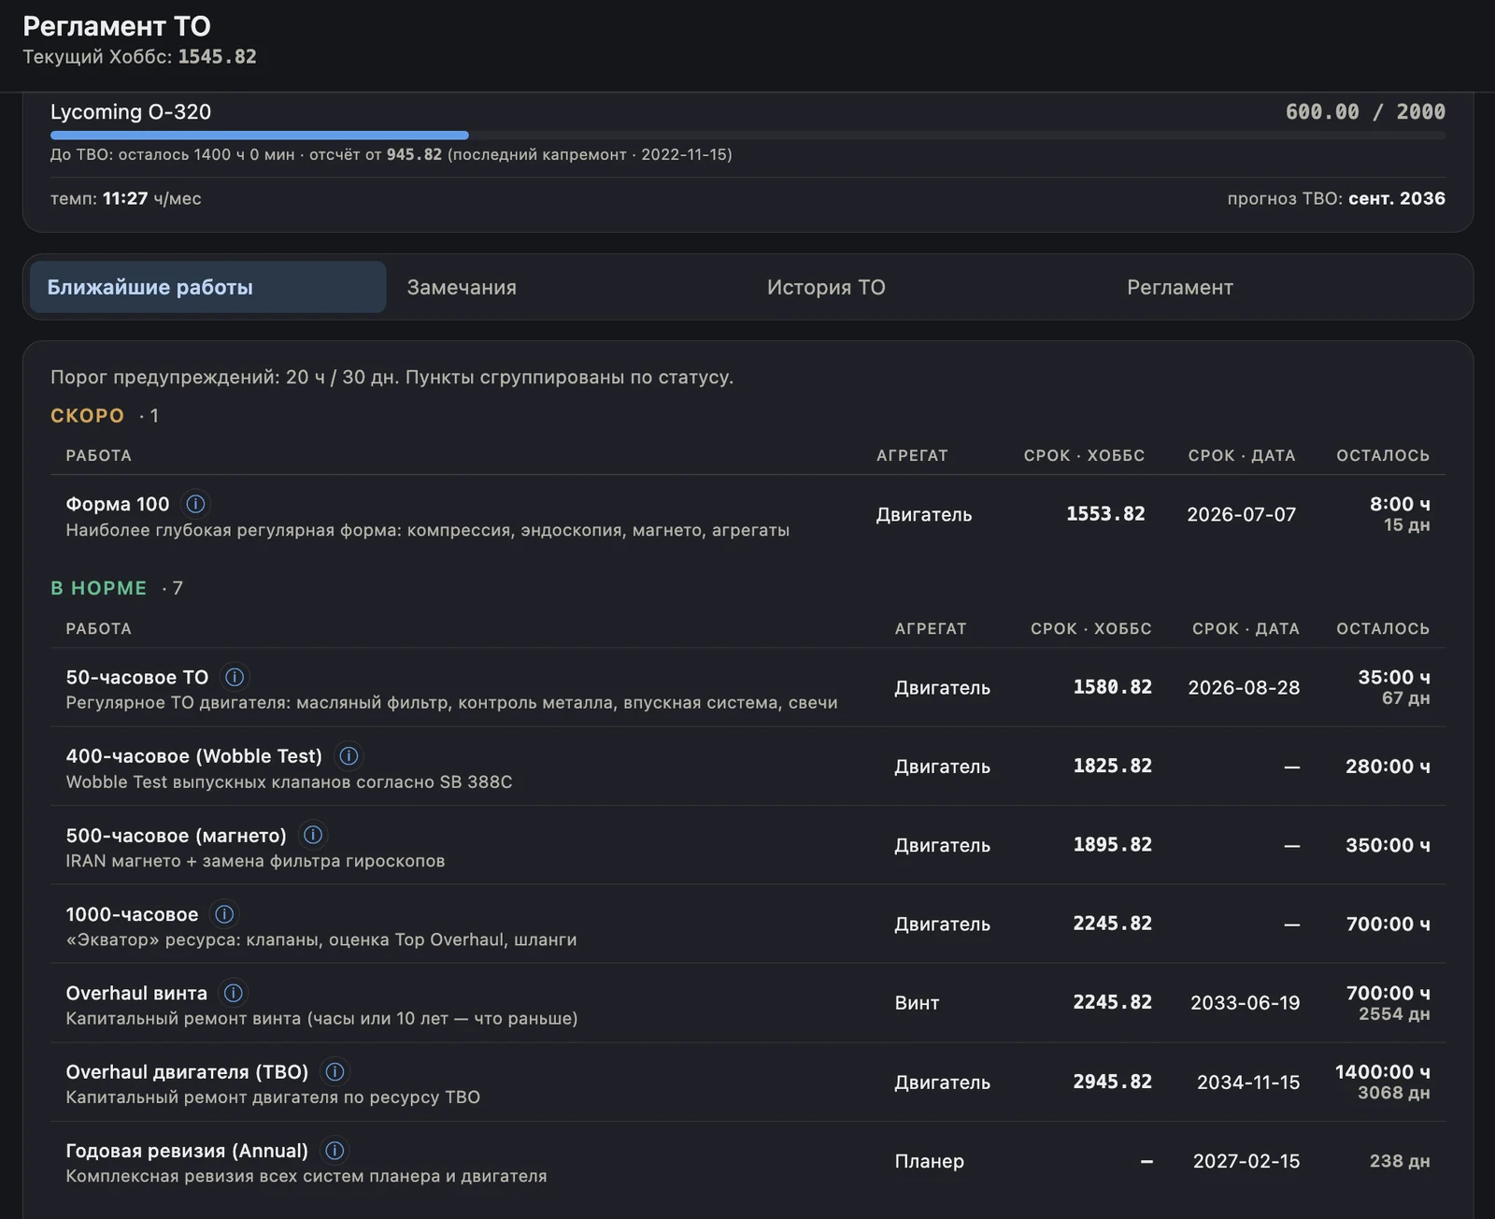Click the Форма 100 work title
The image size is (1495, 1219).
(118, 504)
